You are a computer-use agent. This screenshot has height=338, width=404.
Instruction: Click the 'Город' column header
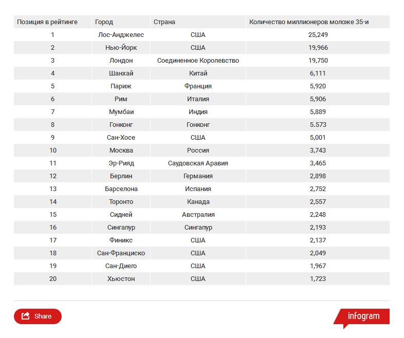[x=104, y=22]
